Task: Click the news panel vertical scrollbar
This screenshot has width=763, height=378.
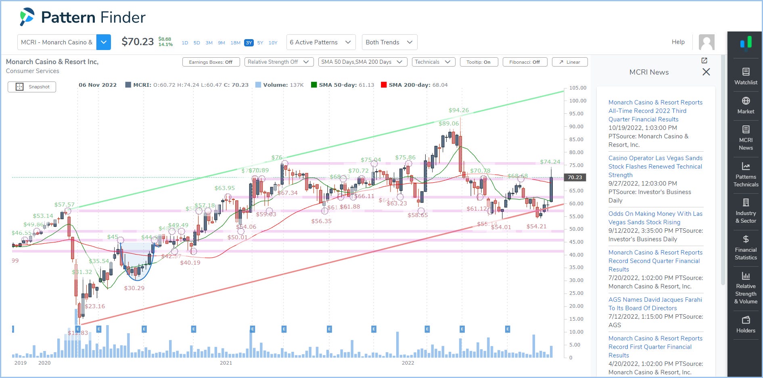Action: coord(723,169)
